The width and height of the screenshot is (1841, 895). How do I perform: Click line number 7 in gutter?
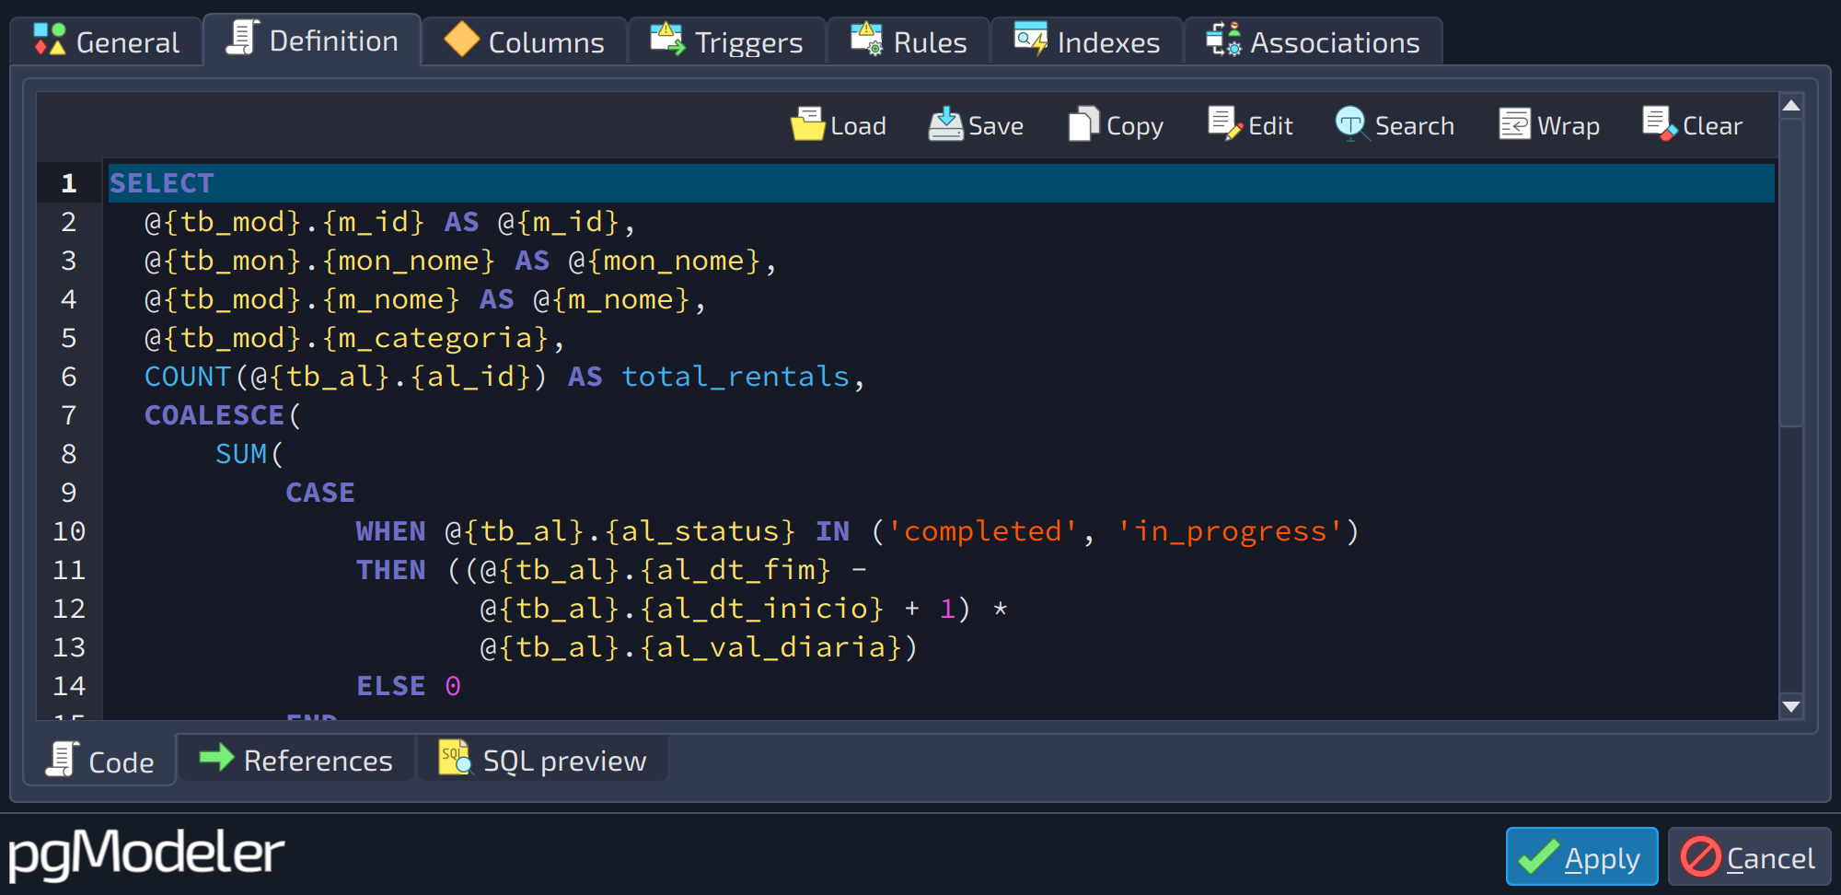coord(69,415)
